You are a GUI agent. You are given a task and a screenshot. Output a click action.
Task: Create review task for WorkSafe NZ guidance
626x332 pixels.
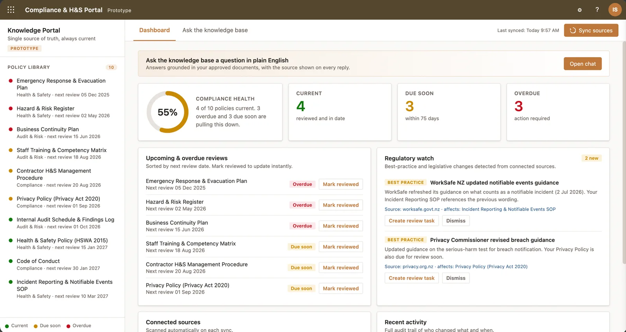[x=412, y=221]
